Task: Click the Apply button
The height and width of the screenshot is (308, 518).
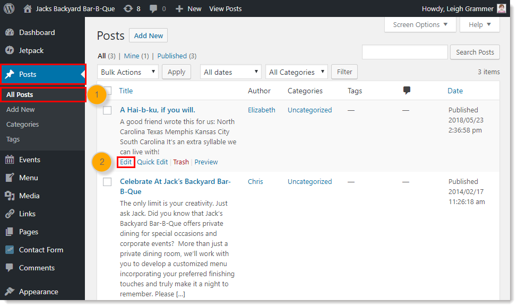Action: 176,72
